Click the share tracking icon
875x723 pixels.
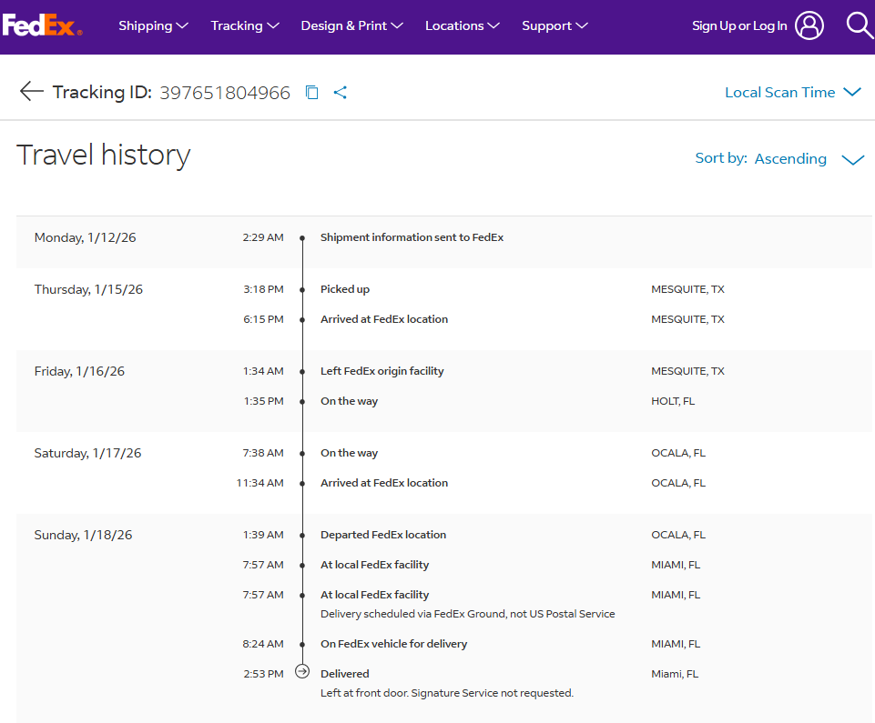[341, 93]
